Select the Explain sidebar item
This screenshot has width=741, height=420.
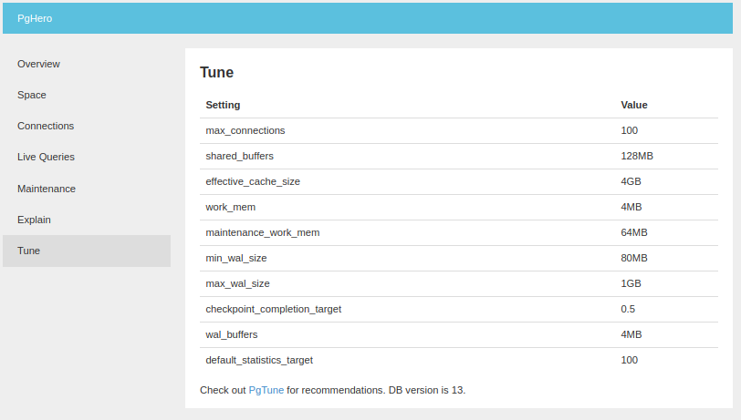pos(34,220)
